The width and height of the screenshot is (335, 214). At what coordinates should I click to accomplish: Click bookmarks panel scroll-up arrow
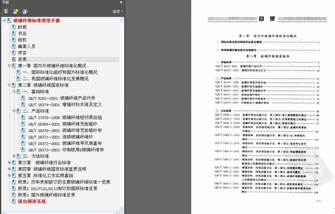point(122,20)
